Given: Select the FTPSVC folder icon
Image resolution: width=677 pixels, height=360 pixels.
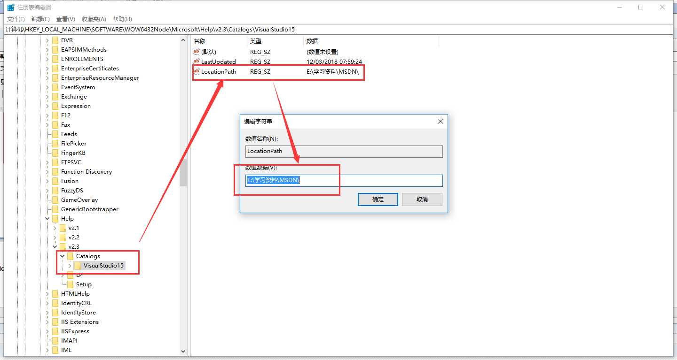Looking at the screenshot, I should tap(55, 162).
